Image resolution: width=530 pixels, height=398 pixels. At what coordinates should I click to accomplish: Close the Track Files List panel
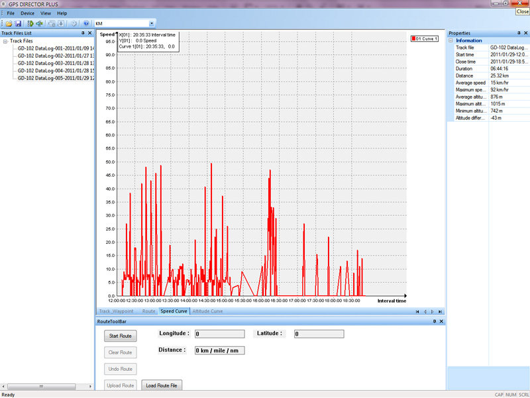90,32
